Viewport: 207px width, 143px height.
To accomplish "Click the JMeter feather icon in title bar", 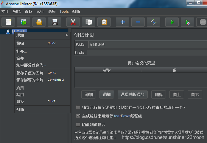I will click(2, 4).
